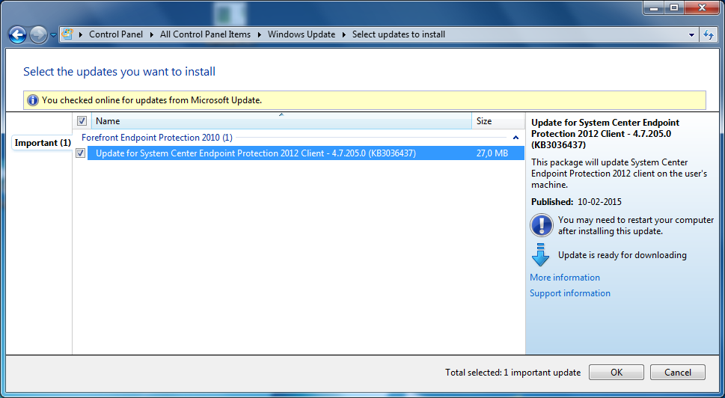Open the address bar history dropdown
This screenshot has height=398, width=725.
pyautogui.click(x=692, y=34)
